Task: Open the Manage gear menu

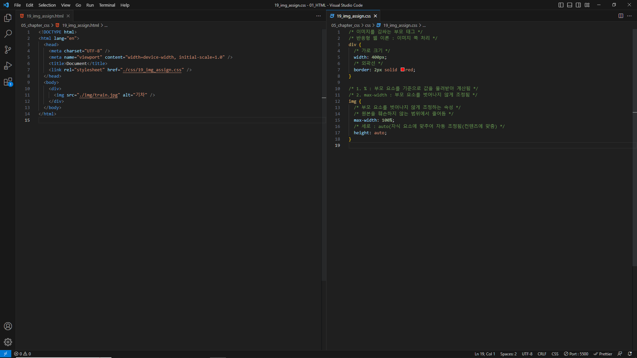Action: [8, 342]
